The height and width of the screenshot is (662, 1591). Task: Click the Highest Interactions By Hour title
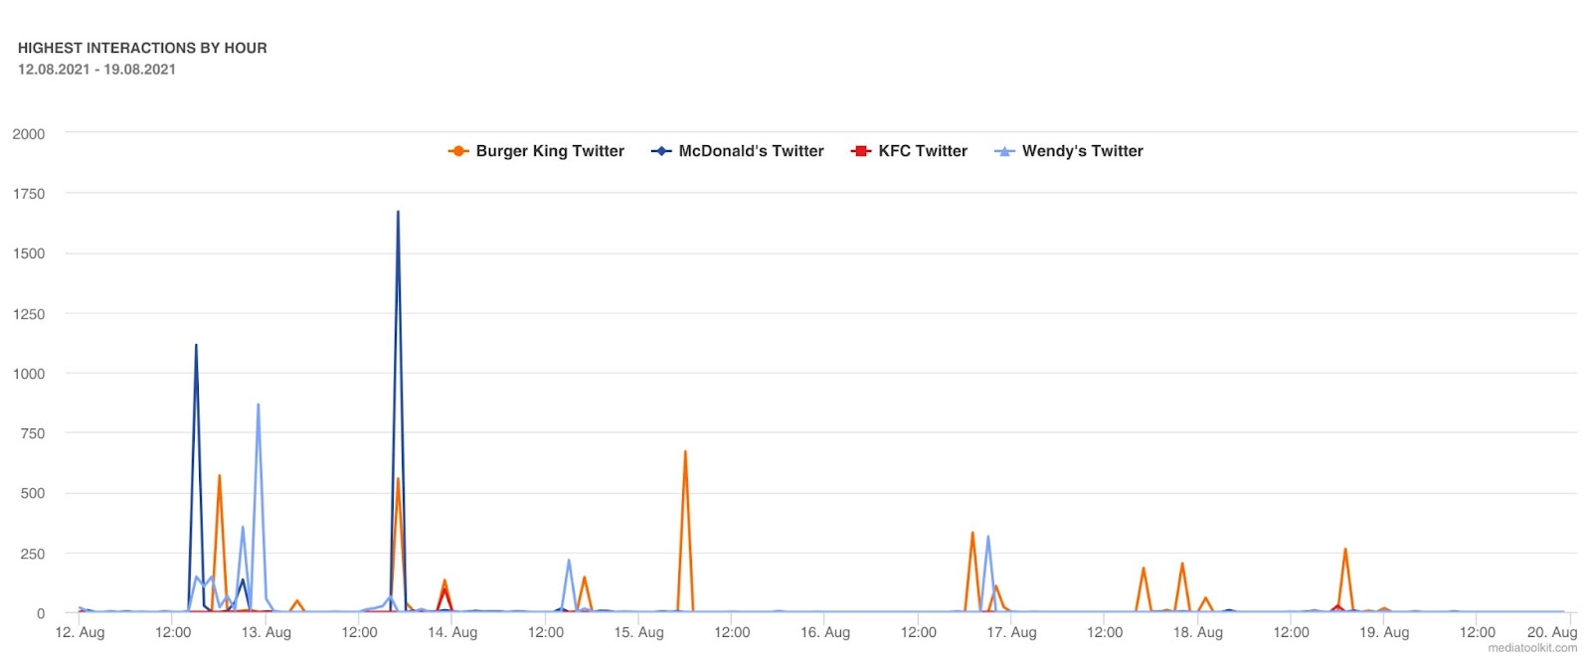pyautogui.click(x=142, y=48)
